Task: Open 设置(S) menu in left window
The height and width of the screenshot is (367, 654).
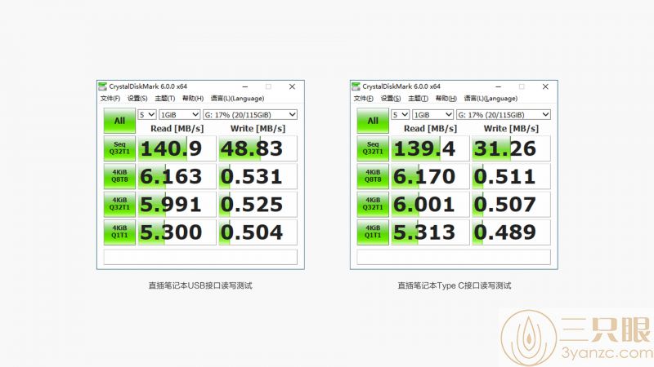Action: point(137,98)
